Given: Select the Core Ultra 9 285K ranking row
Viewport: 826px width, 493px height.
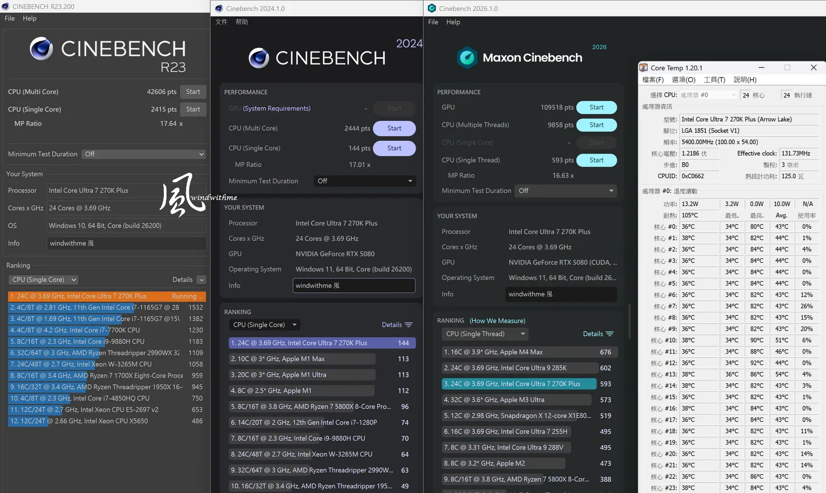Looking at the screenshot, I should [x=530, y=368].
